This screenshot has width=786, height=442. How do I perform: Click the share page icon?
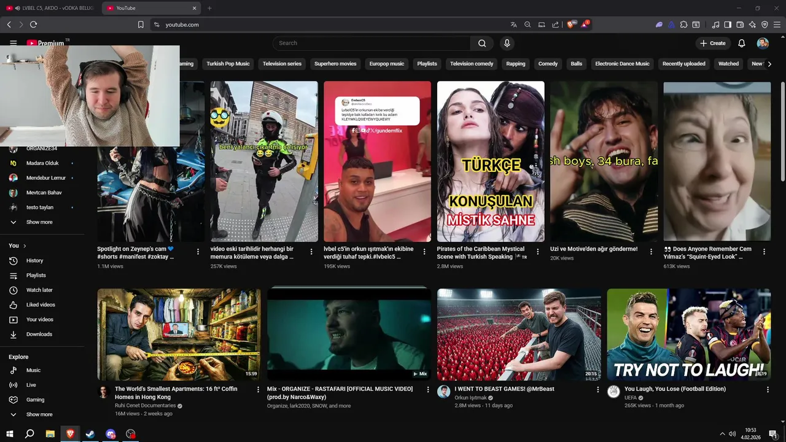[555, 25]
